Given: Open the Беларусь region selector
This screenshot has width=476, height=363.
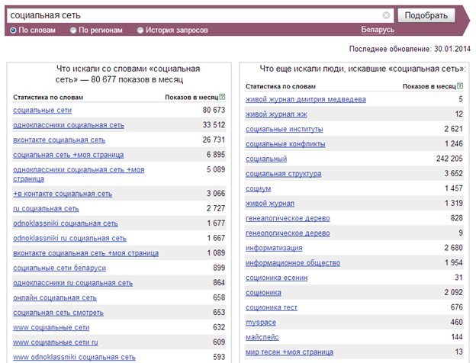Looking at the screenshot, I should [378, 30].
